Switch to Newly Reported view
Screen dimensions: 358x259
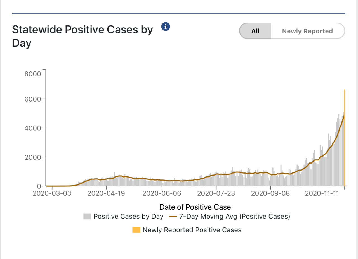[307, 31]
